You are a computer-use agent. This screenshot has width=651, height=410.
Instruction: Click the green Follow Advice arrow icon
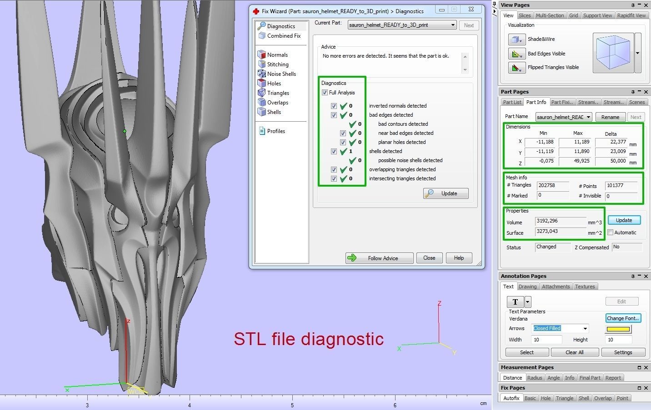(x=352, y=258)
